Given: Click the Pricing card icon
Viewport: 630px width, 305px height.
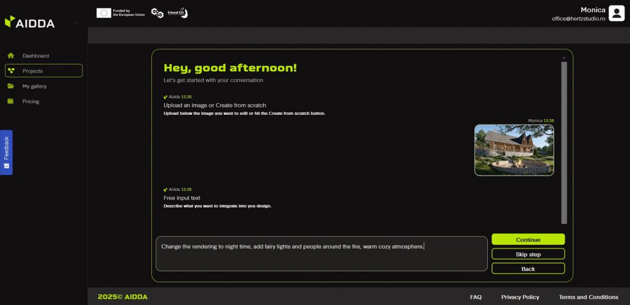Looking at the screenshot, I should 10,102.
